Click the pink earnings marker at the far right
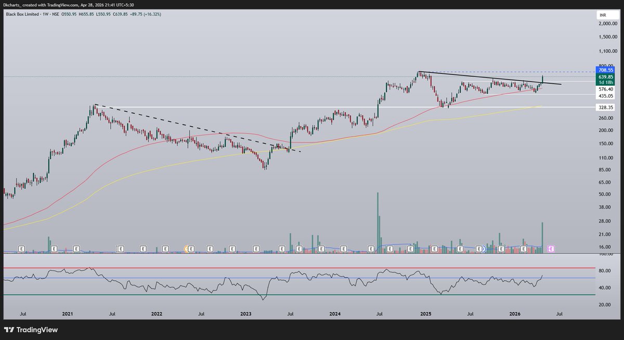The height and width of the screenshot is (340, 624). coord(550,249)
